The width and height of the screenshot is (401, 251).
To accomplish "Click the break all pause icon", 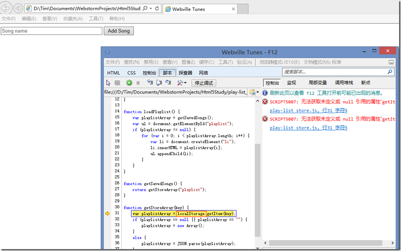I will pos(138,83).
